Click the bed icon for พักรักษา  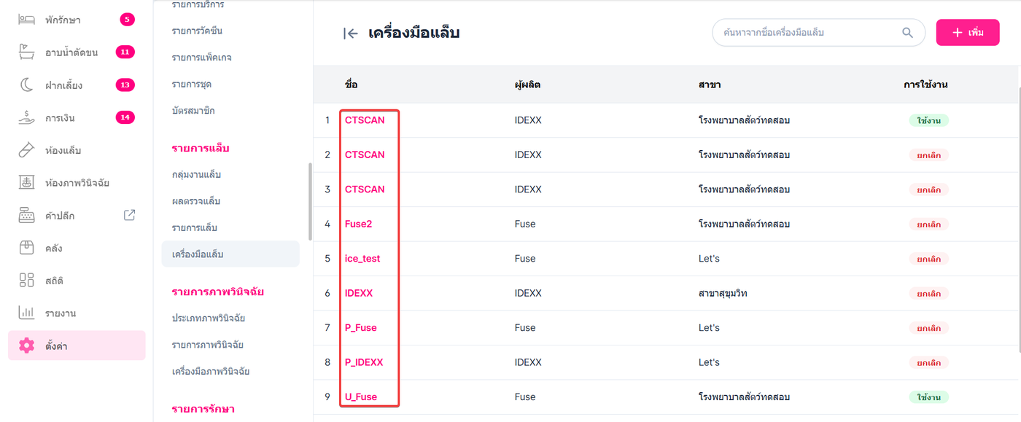pos(27,20)
